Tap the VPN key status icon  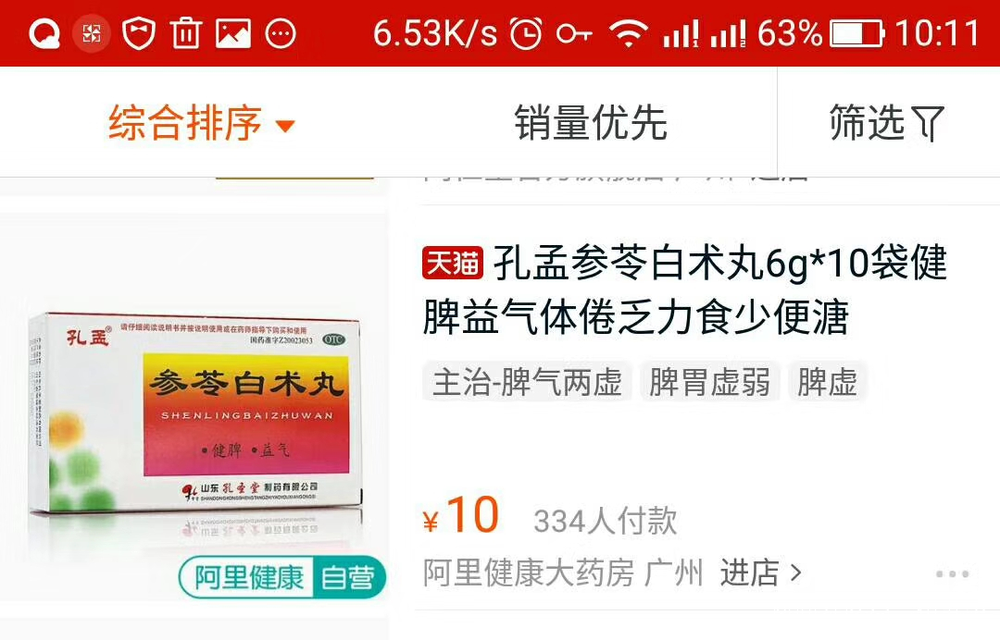575,33
